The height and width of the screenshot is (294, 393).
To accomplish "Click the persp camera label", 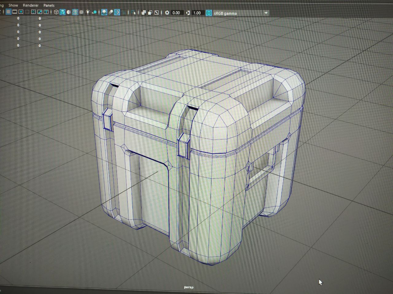I will pos(189,287).
